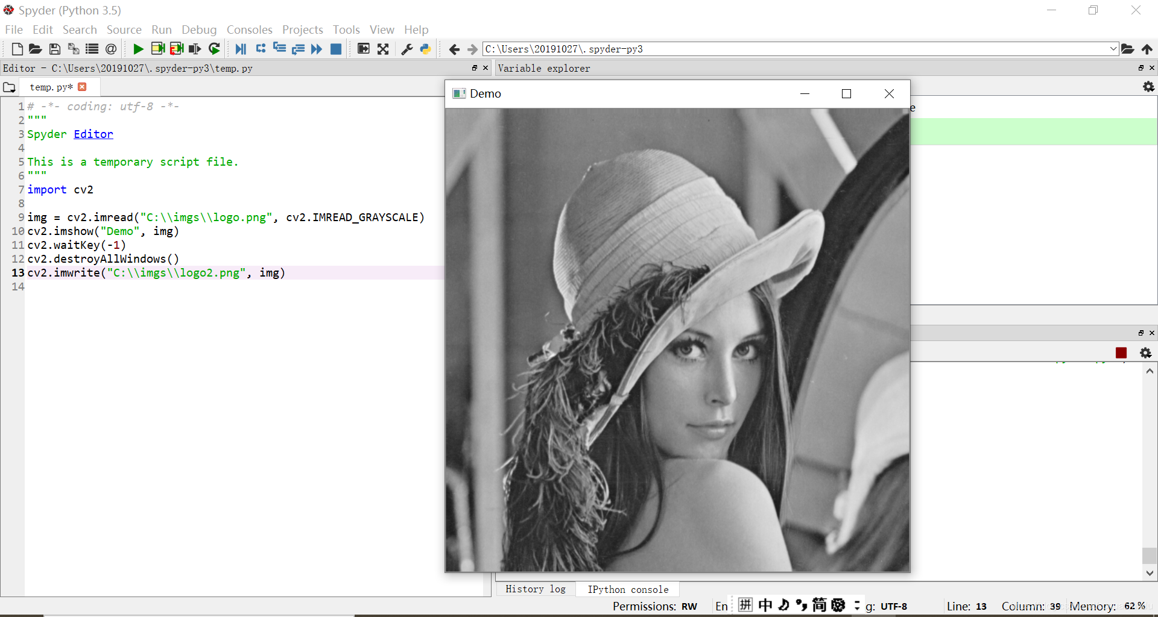Save all open files
The height and width of the screenshot is (617, 1158).
click(73, 49)
